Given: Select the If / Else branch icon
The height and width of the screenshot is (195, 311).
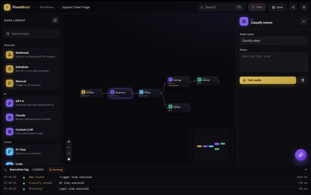Looking at the screenshot, I should [10, 151].
